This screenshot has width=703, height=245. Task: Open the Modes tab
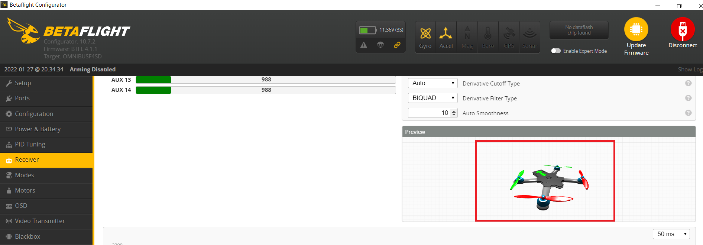tap(46, 175)
